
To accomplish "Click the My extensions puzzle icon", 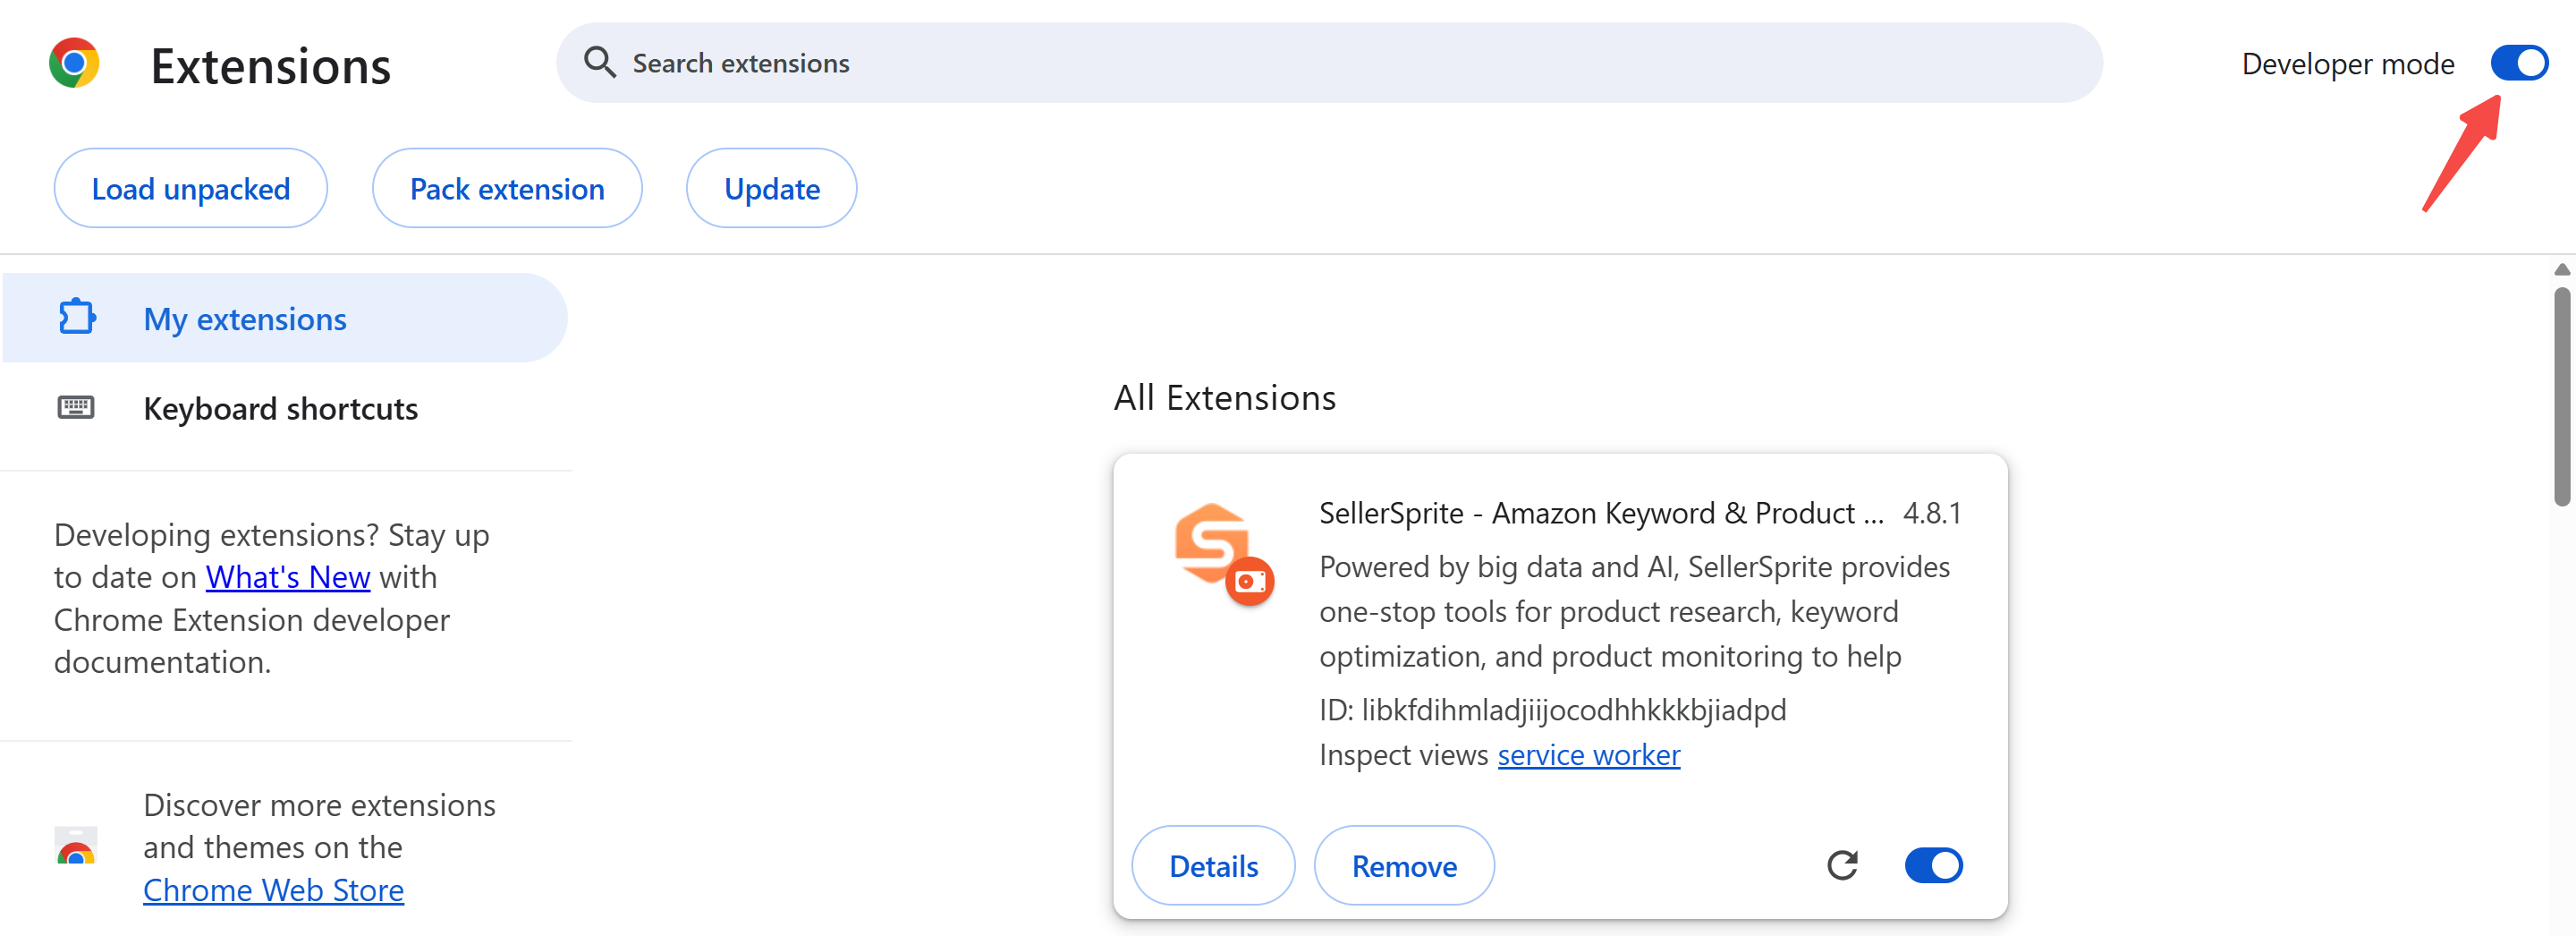I will point(76,318).
